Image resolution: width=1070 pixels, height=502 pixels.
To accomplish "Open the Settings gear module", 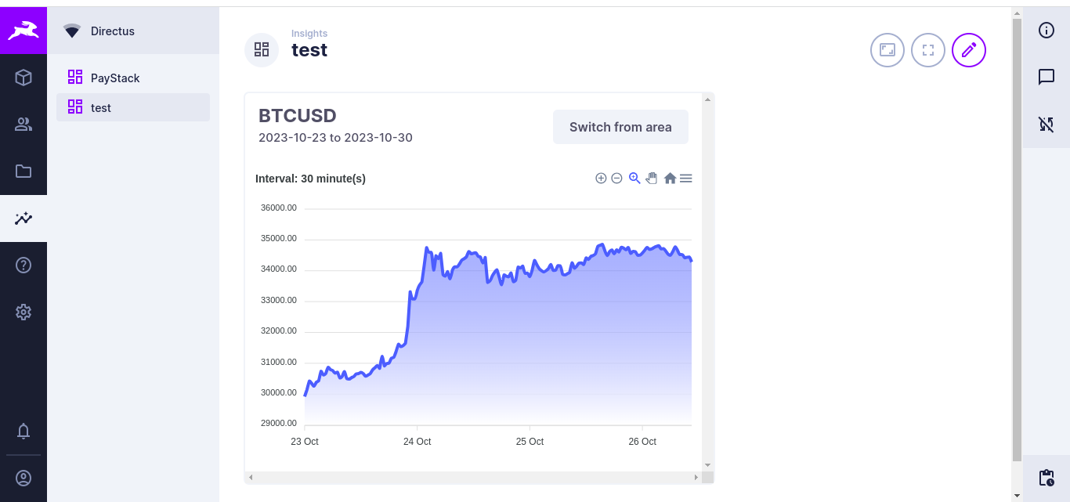I will pyautogui.click(x=23, y=312).
